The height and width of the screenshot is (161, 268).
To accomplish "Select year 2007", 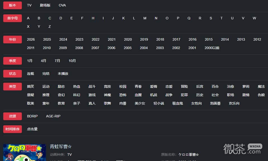I will 95,48.
